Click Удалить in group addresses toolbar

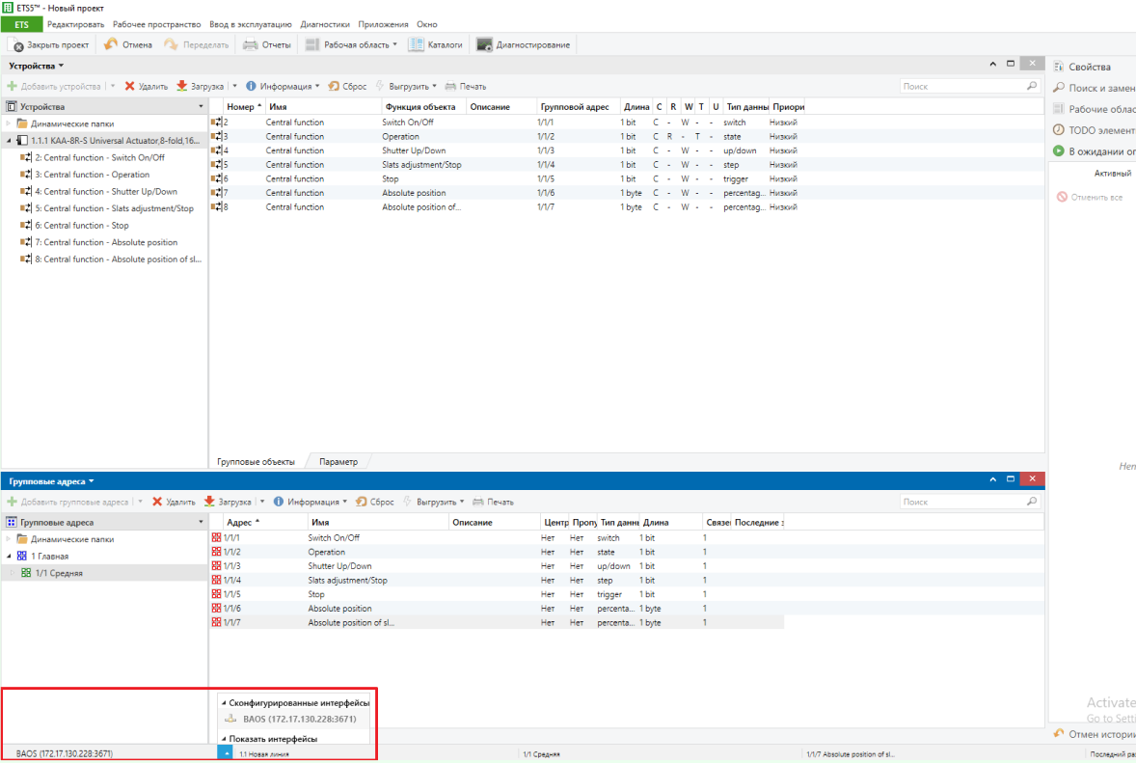click(x=174, y=502)
